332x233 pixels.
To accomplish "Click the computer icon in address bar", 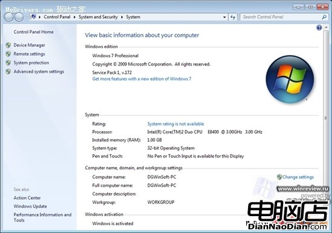I will click(33, 17).
